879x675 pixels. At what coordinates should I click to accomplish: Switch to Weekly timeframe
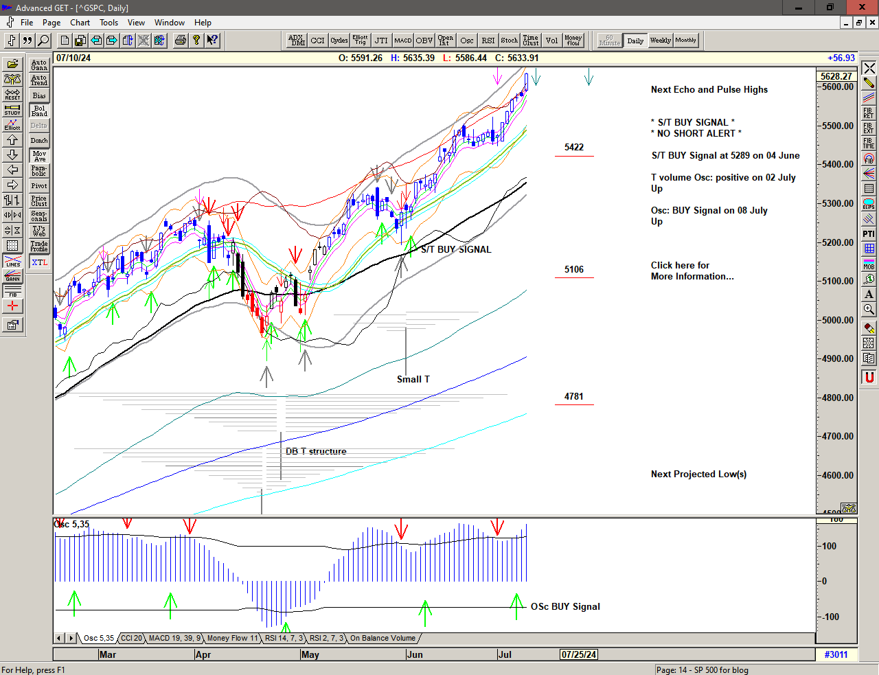point(660,41)
